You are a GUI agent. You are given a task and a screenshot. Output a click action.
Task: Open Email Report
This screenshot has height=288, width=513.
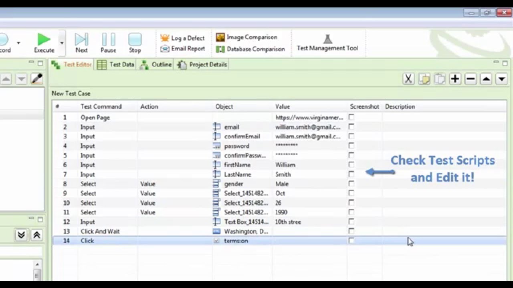183,49
